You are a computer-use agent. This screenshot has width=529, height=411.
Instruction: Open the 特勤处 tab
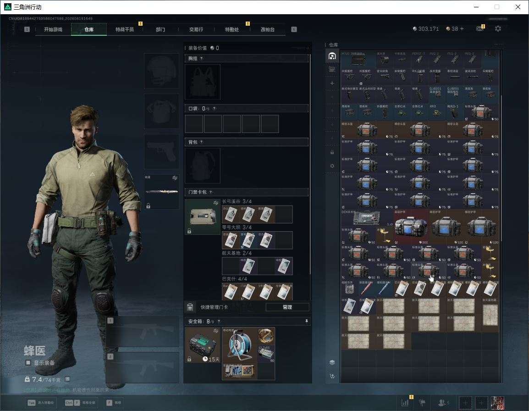(232, 29)
